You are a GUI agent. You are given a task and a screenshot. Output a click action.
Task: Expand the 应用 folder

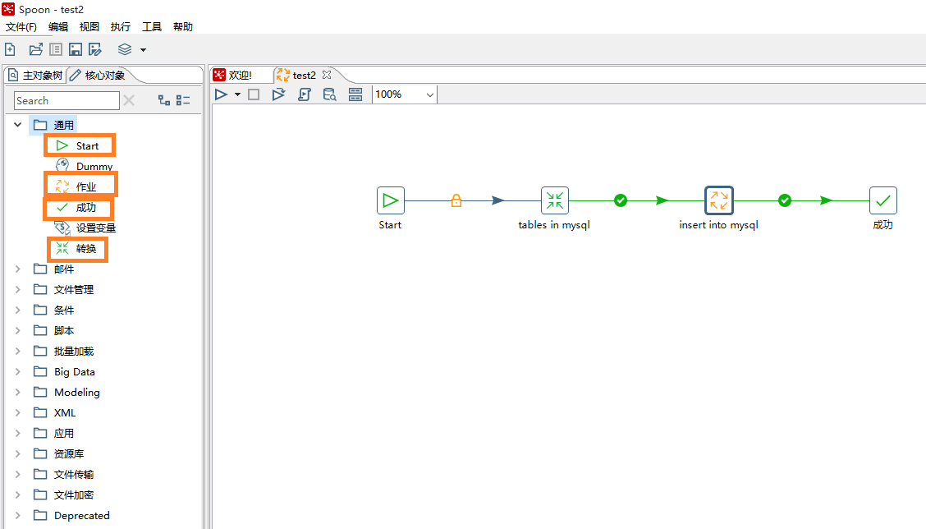18,433
